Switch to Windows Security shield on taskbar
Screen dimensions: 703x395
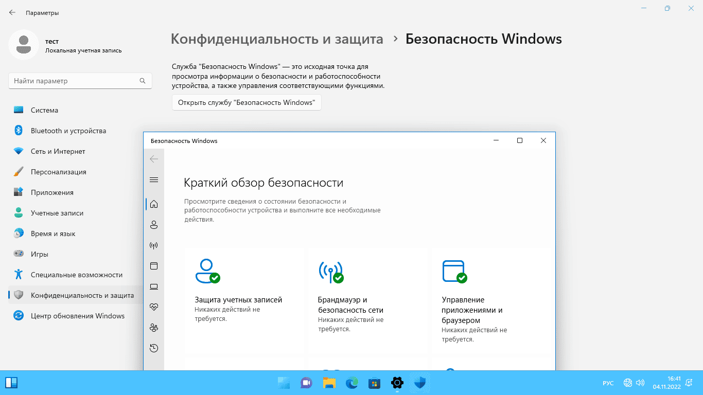click(419, 383)
